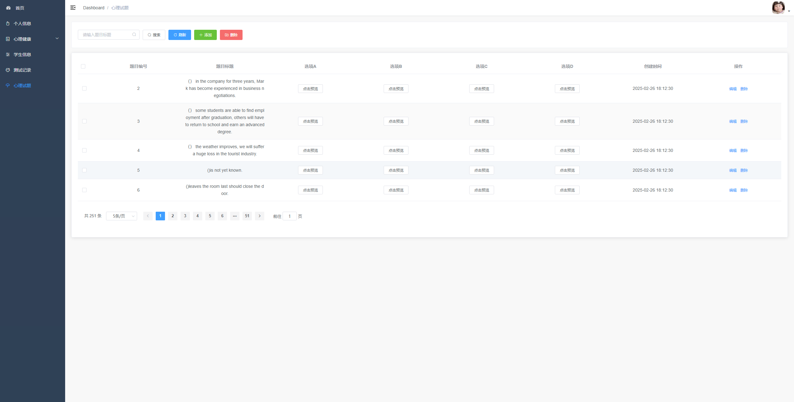794x402 pixels.
Task: Open the 心理健康 sidebar menu
Action: 33,39
